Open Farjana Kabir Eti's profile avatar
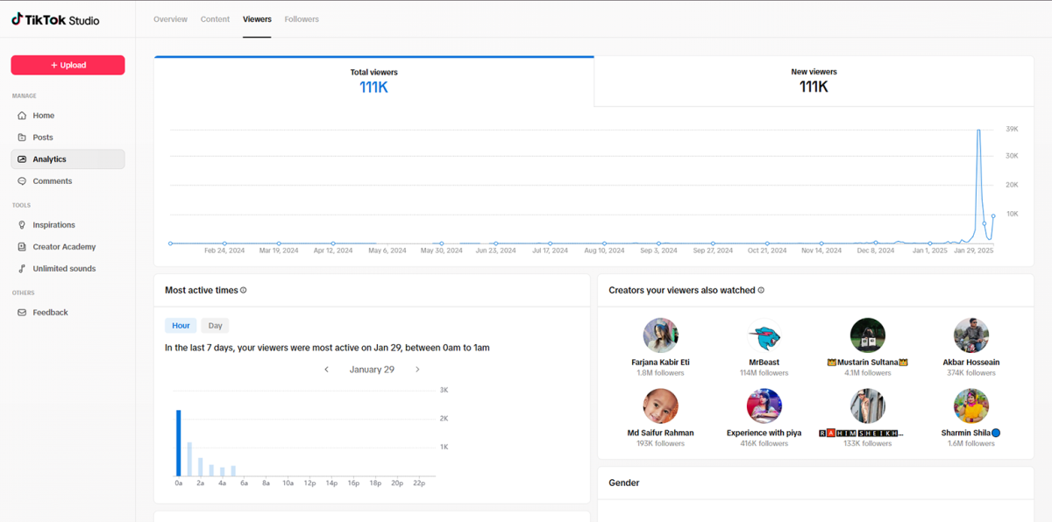The image size is (1052, 522). coord(660,335)
